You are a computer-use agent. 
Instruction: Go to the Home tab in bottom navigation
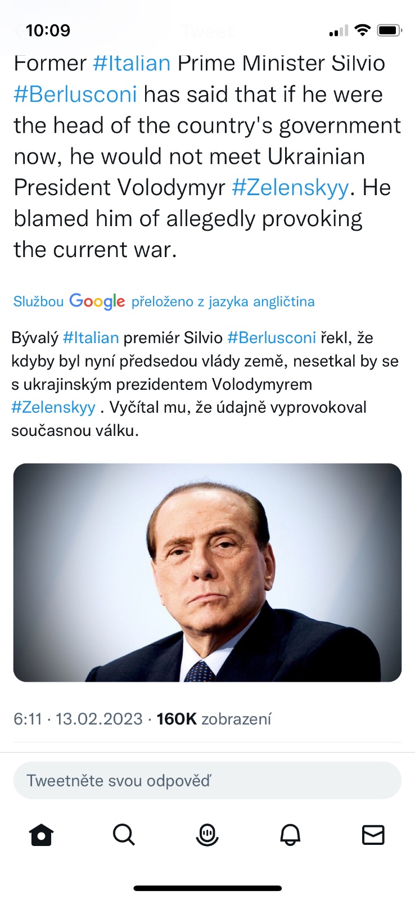click(41, 835)
